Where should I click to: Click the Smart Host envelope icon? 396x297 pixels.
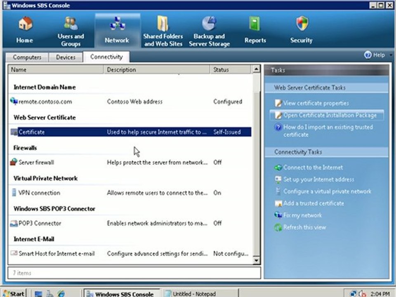point(14,253)
